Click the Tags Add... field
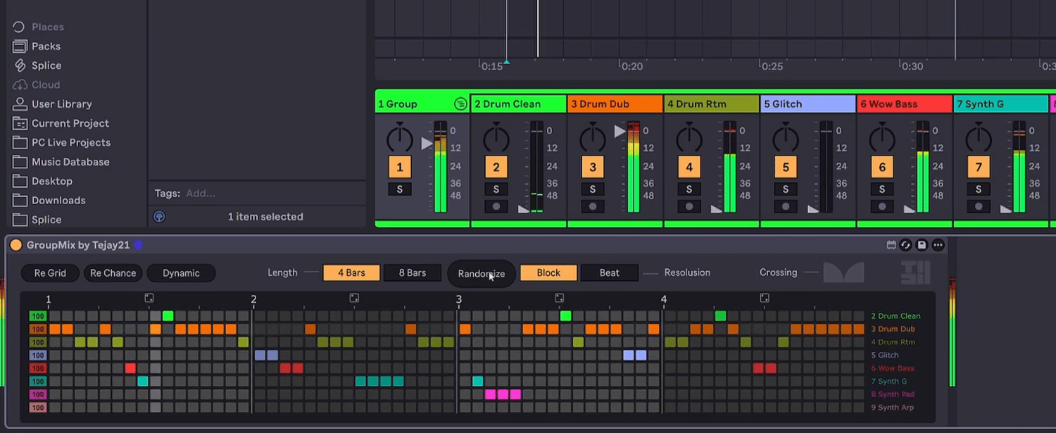Image resolution: width=1056 pixels, height=433 pixels. point(201,193)
